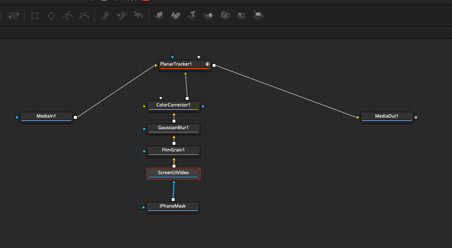Add a Text 3D node

coord(192,16)
